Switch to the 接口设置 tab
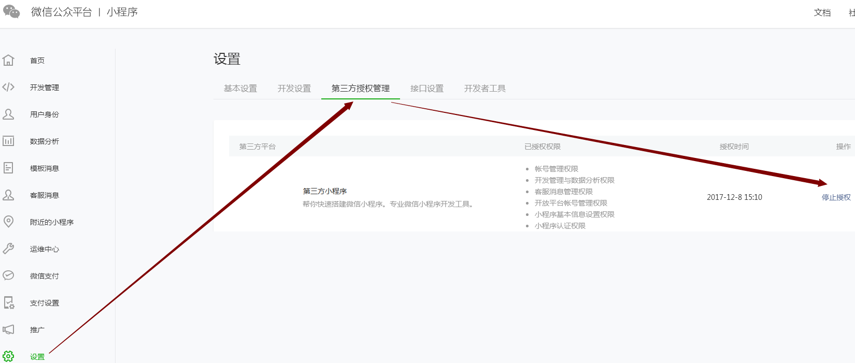Screen dimensions: 855x363 point(427,89)
